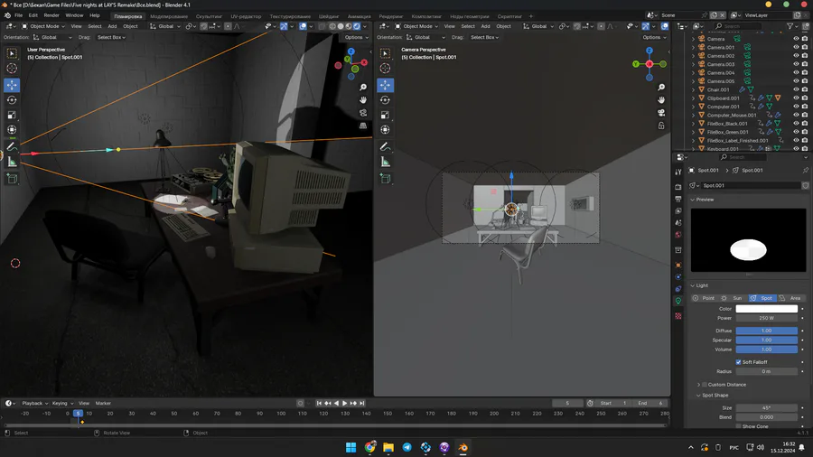Click the pan hand icon in left viewport
The width and height of the screenshot is (813, 457).
[363, 99]
